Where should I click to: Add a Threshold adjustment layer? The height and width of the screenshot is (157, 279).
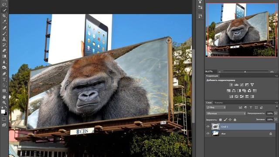click(x=242, y=96)
